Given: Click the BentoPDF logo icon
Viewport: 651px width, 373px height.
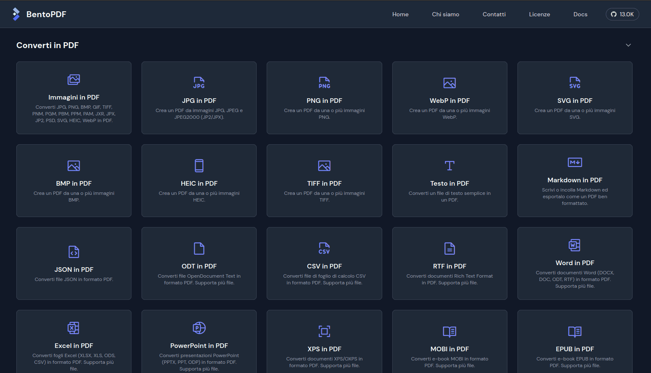Looking at the screenshot, I should point(16,14).
